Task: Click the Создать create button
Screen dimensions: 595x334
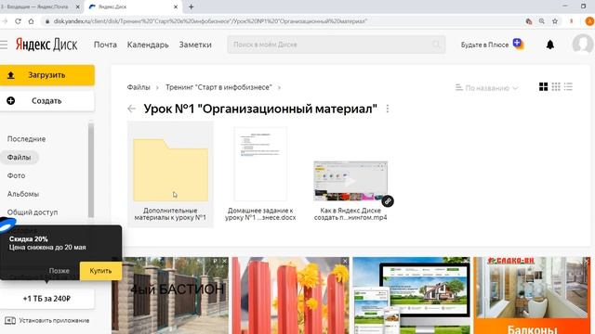Action: click(47, 101)
